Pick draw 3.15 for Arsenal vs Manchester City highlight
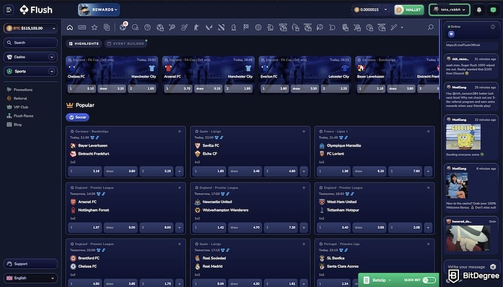503x287 pixels. point(208,88)
